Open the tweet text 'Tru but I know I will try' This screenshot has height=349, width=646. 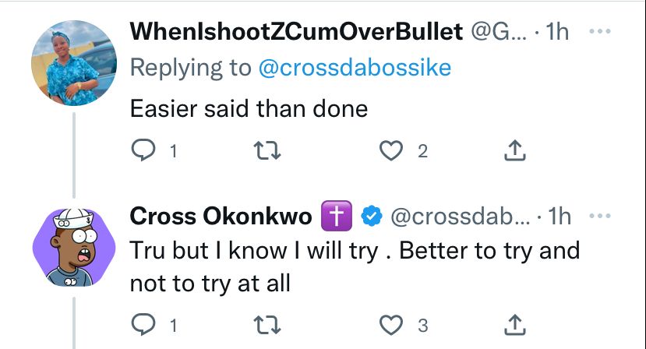[x=254, y=251]
